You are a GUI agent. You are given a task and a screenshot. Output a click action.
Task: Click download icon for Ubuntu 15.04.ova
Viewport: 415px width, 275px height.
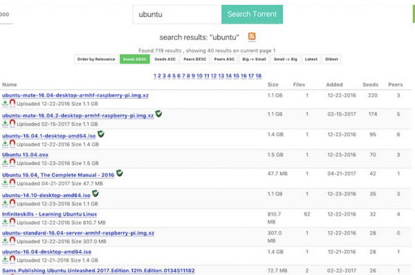pyautogui.click(x=5, y=162)
